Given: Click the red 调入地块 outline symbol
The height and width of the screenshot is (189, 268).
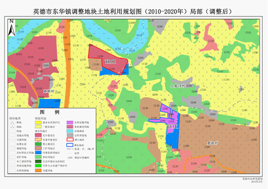Looking at the screenshot, I should coord(70,140).
